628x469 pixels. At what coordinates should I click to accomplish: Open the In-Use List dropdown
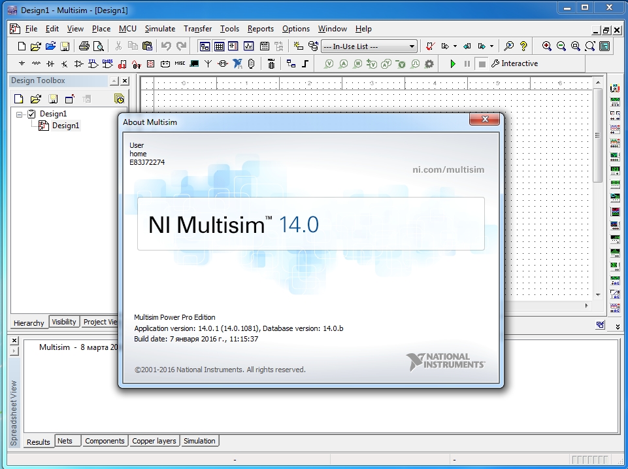[412, 46]
